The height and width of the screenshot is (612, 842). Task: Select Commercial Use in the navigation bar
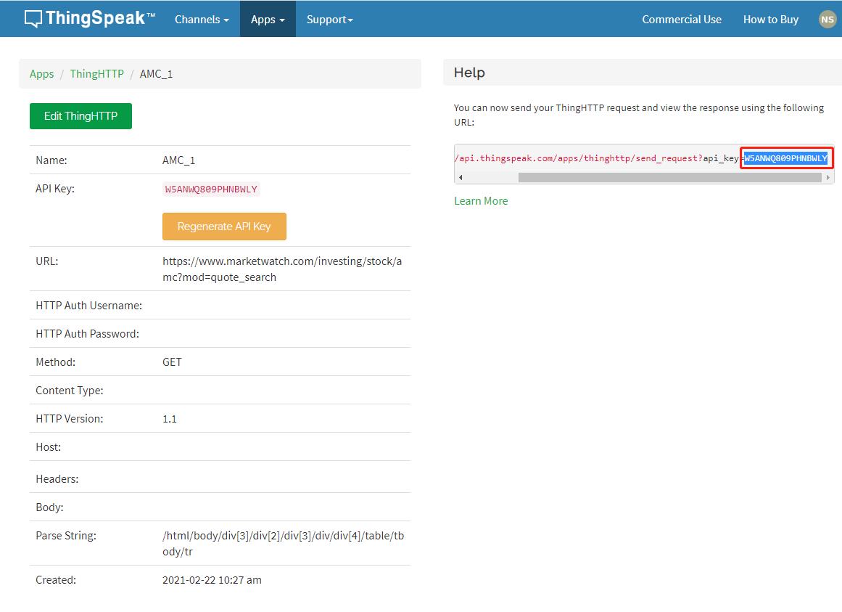point(681,20)
